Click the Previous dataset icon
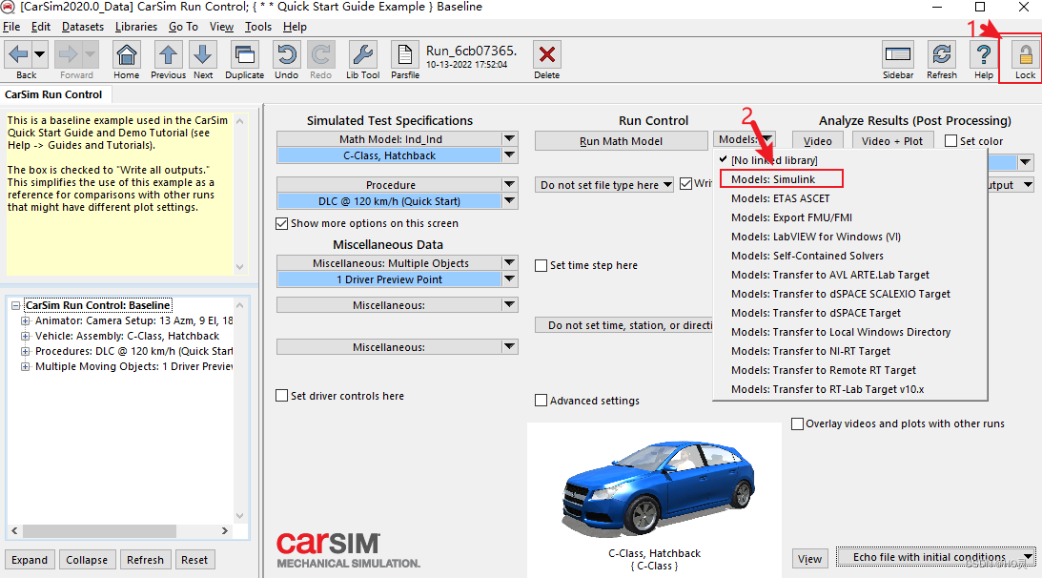The height and width of the screenshot is (578, 1042). tap(168, 54)
